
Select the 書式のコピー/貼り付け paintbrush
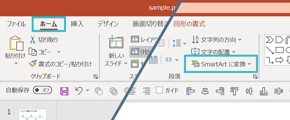pyautogui.click(x=33, y=64)
